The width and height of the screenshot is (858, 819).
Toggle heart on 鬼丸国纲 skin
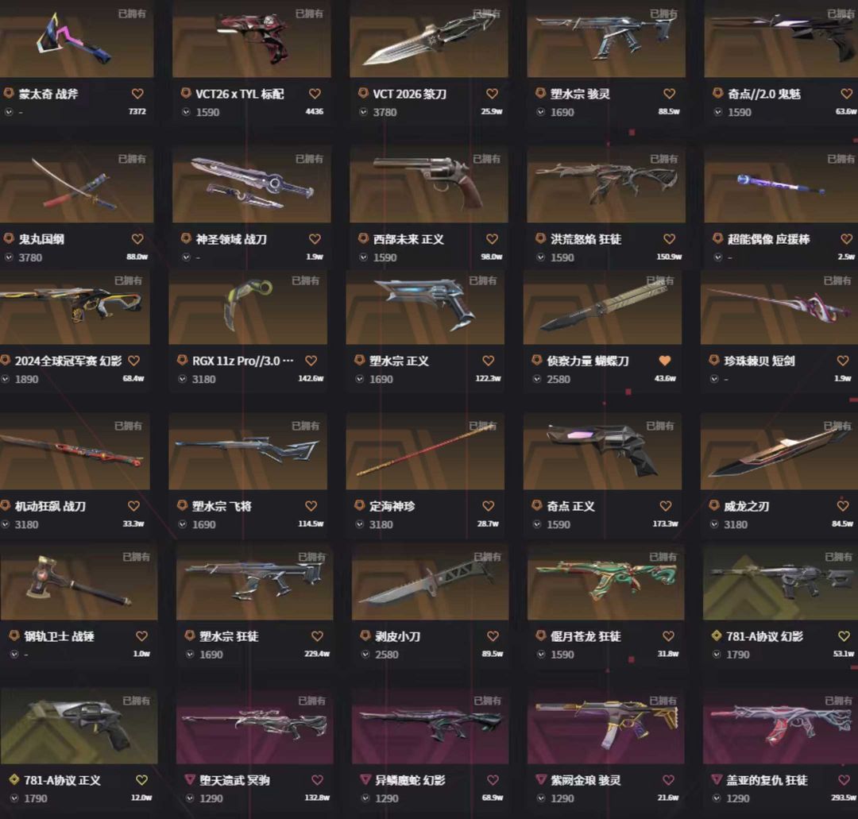pos(137,239)
